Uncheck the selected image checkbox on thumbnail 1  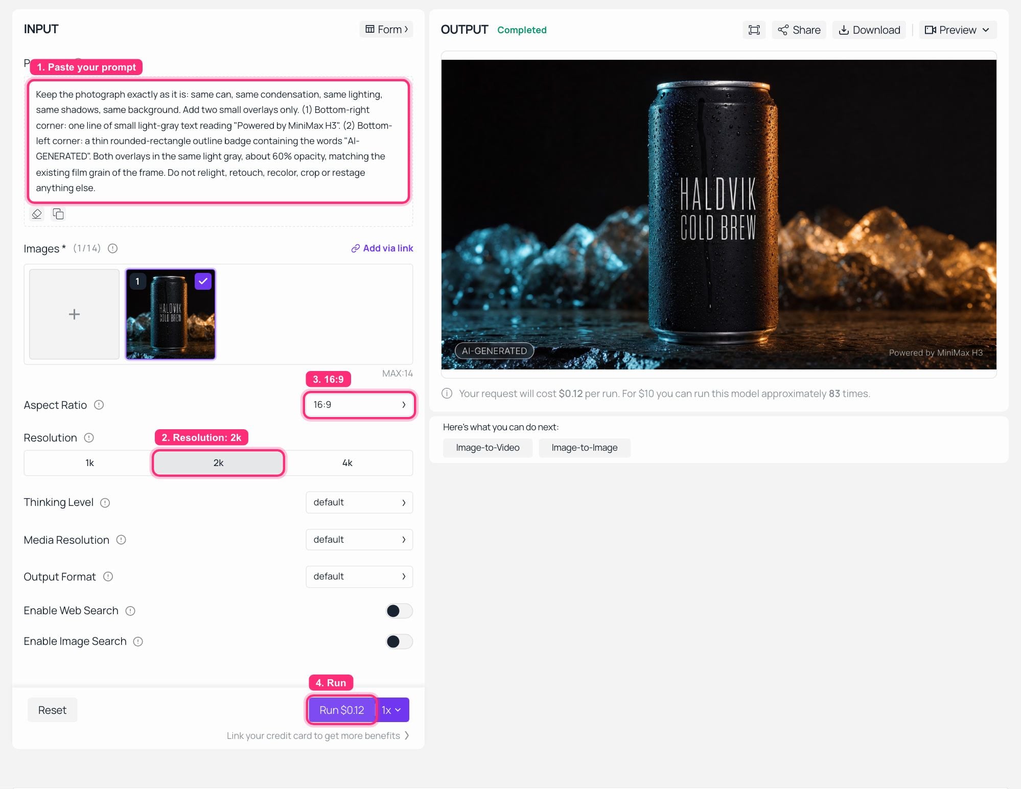point(203,281)
